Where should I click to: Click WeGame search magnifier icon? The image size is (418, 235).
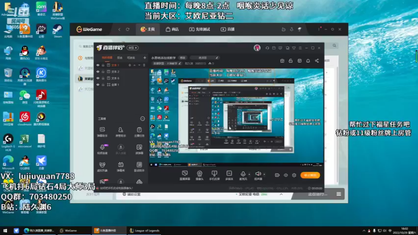point(334,45)
